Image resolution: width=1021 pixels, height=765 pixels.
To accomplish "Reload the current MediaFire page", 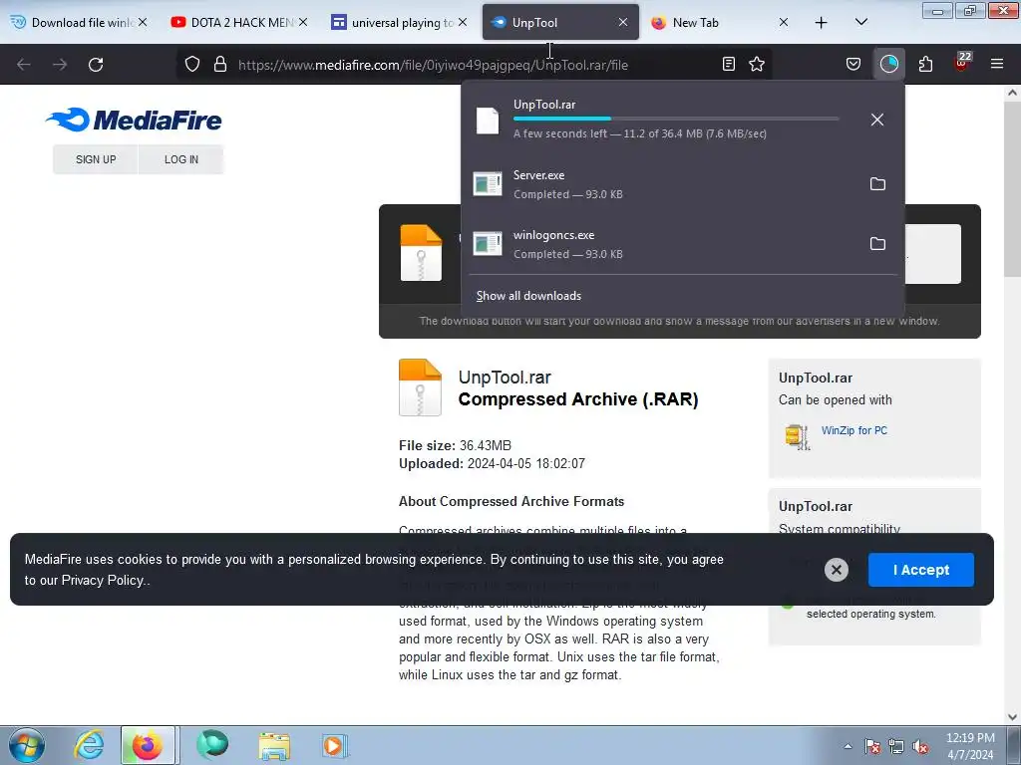I will pos(96,65).
